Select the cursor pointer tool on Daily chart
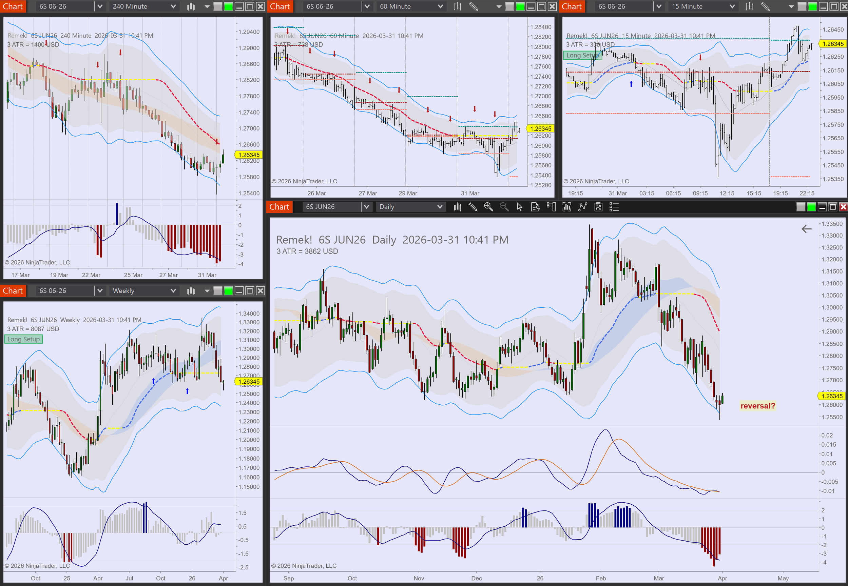Screen dimensions: 848x586 tap(520, 207)
